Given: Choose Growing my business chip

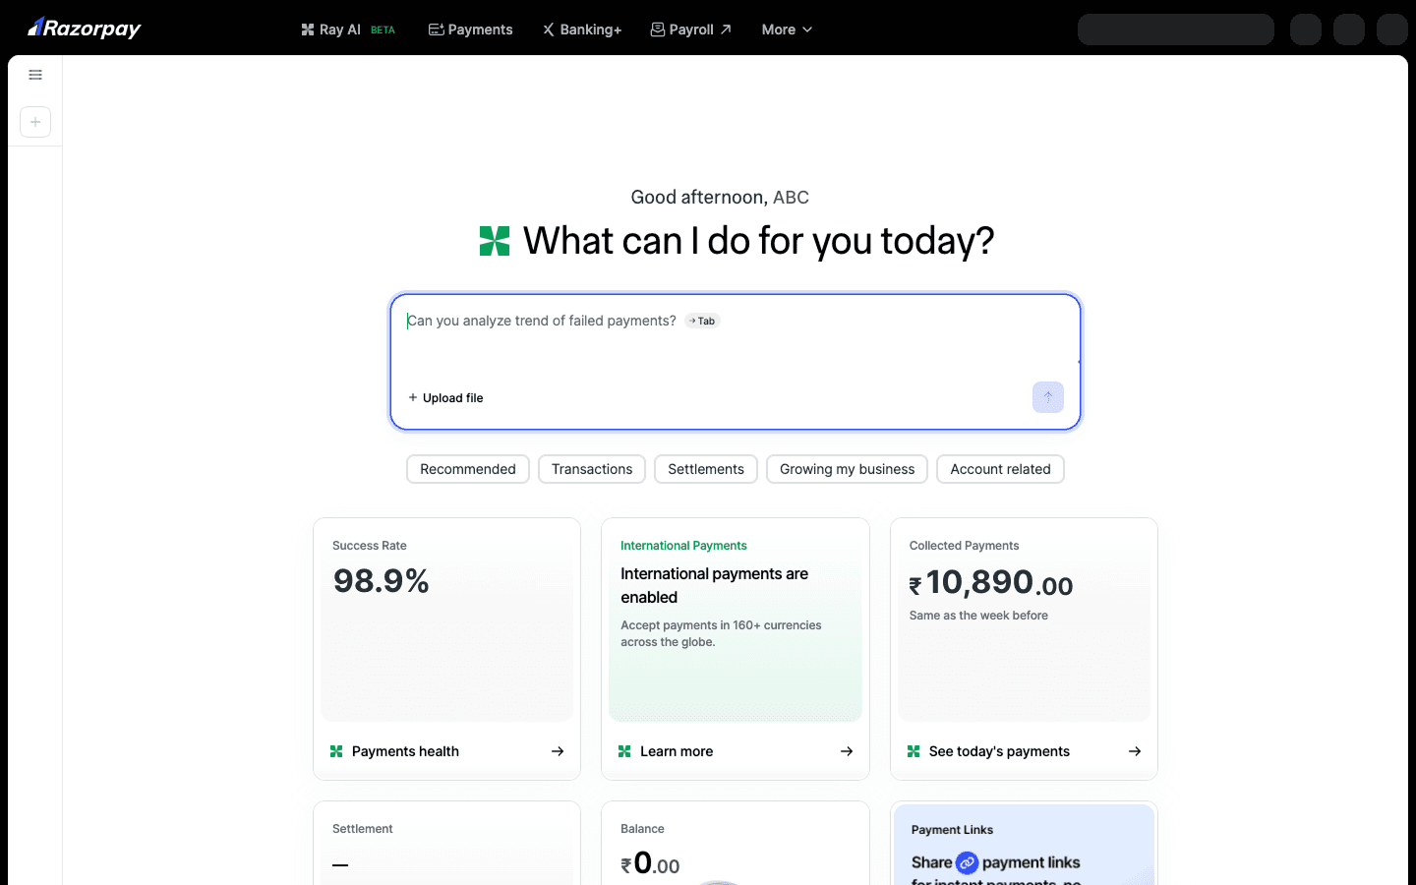Looking at the screenshot, I should tap(848, 469).
